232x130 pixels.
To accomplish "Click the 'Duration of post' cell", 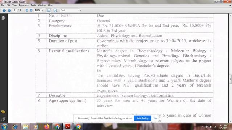I will coord(63,41).
